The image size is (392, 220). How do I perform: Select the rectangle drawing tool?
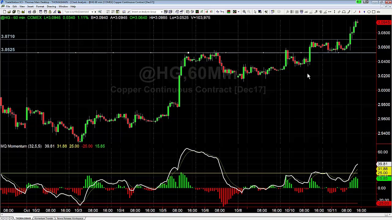(x=374, y=12)
